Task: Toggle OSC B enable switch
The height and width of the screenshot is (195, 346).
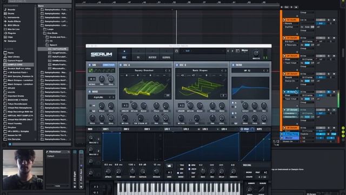Action: (x=177, y=65)
